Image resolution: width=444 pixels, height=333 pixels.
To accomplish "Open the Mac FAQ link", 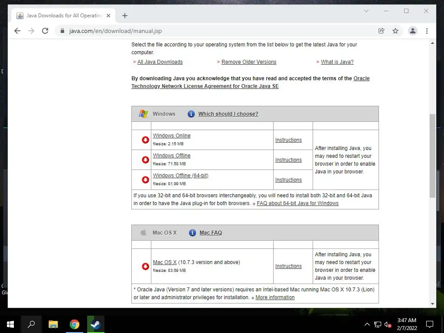I will (x=211, y=233).
